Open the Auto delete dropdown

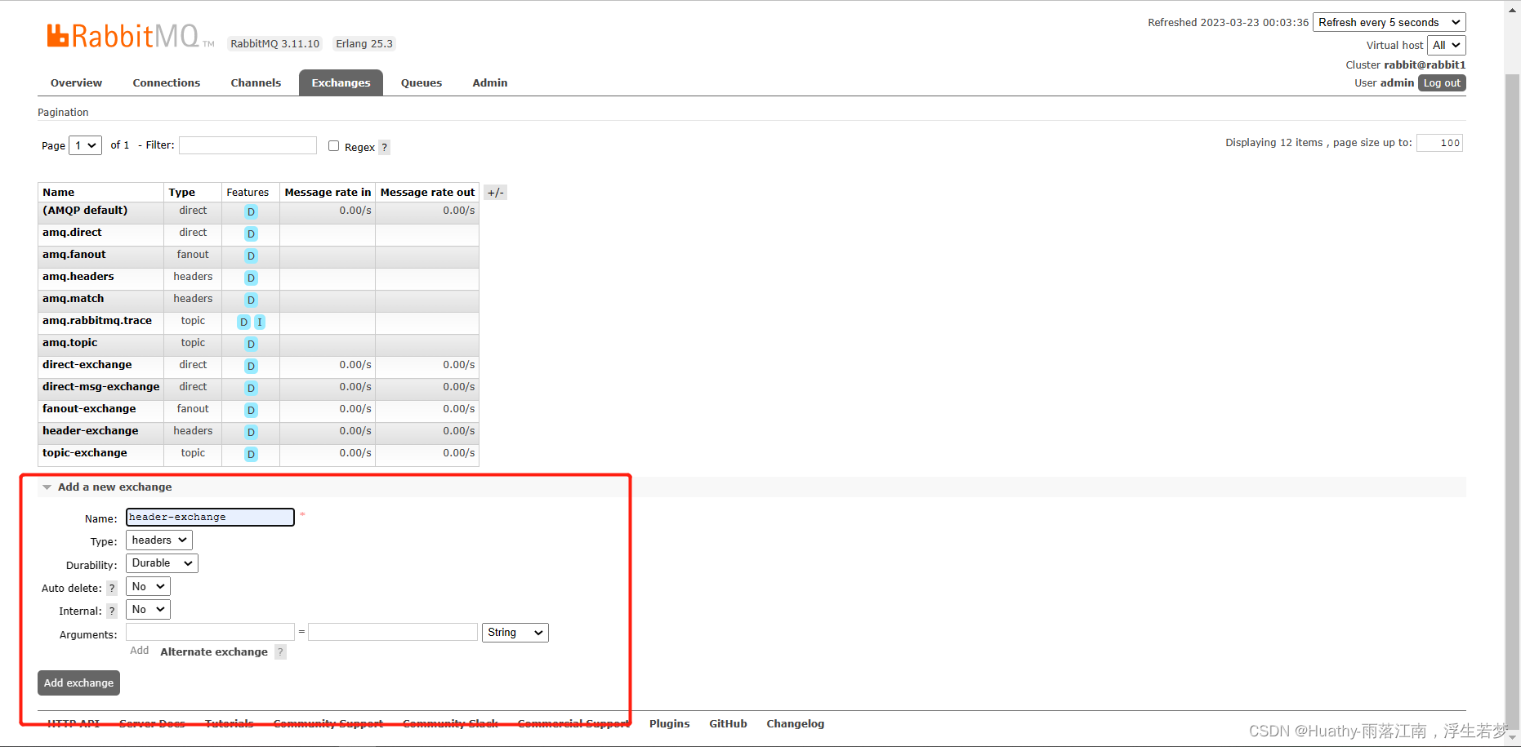coord(148,587)
